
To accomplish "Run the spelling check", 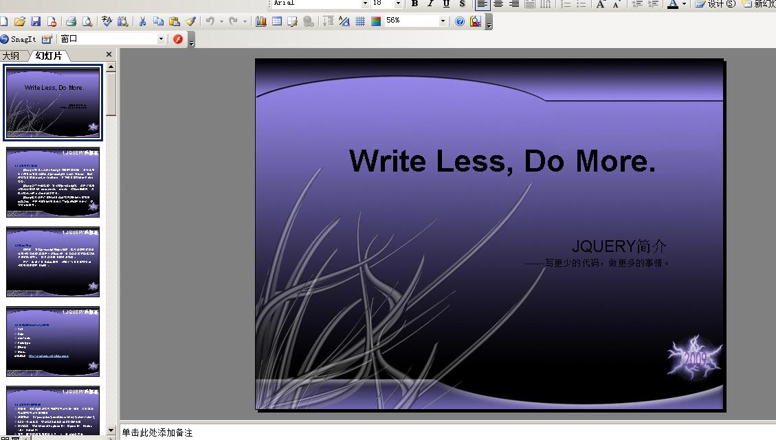I will [107, 21].
